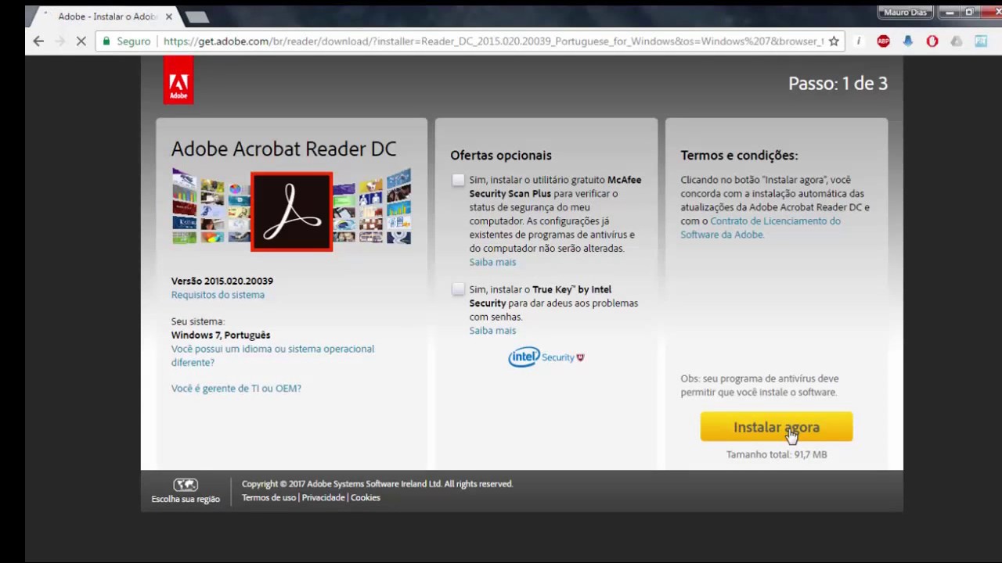
Task: Open Contrato de Licenciamento do Software da Adobe
Action: pos(760,228)
